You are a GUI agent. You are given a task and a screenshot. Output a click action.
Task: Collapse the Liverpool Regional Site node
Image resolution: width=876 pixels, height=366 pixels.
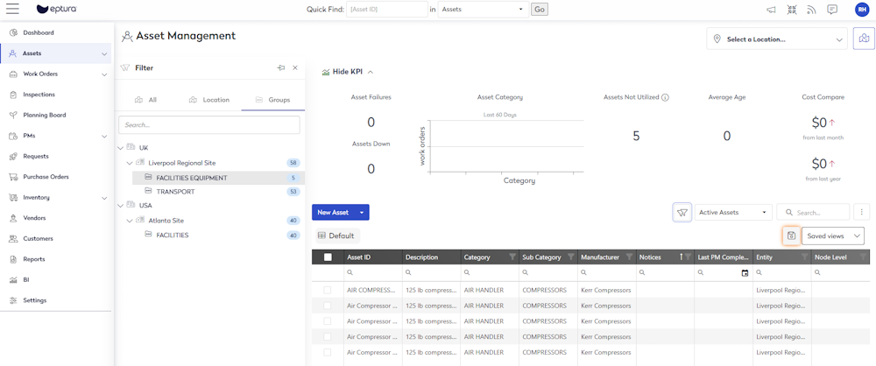(x=130, y=163)
